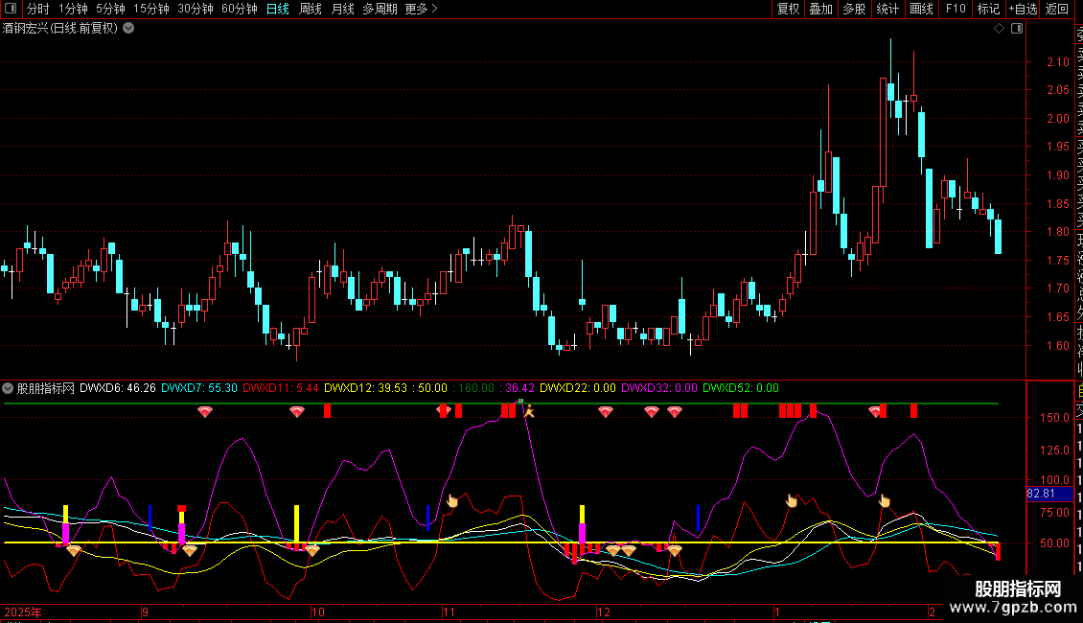1083x623 pixels.
Task: Toggle the left sidebar panel icon
Action: point(11,10)
